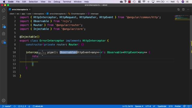Viewport: 192px width, 108px height.
Task: Open the View menu
Action: 43,1
